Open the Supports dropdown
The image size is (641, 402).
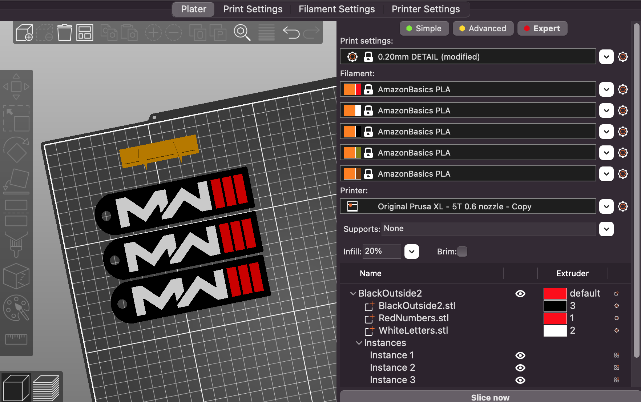(x=606, y=229)
